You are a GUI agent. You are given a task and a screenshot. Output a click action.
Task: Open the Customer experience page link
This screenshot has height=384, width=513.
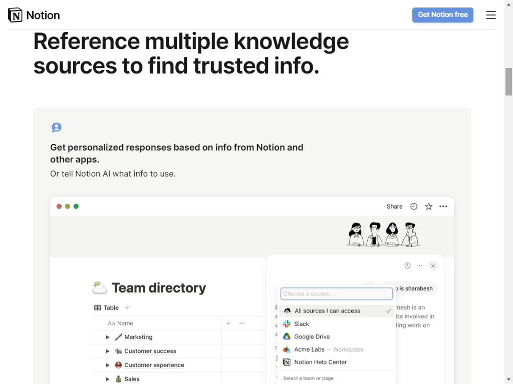[x=154, y=365]
